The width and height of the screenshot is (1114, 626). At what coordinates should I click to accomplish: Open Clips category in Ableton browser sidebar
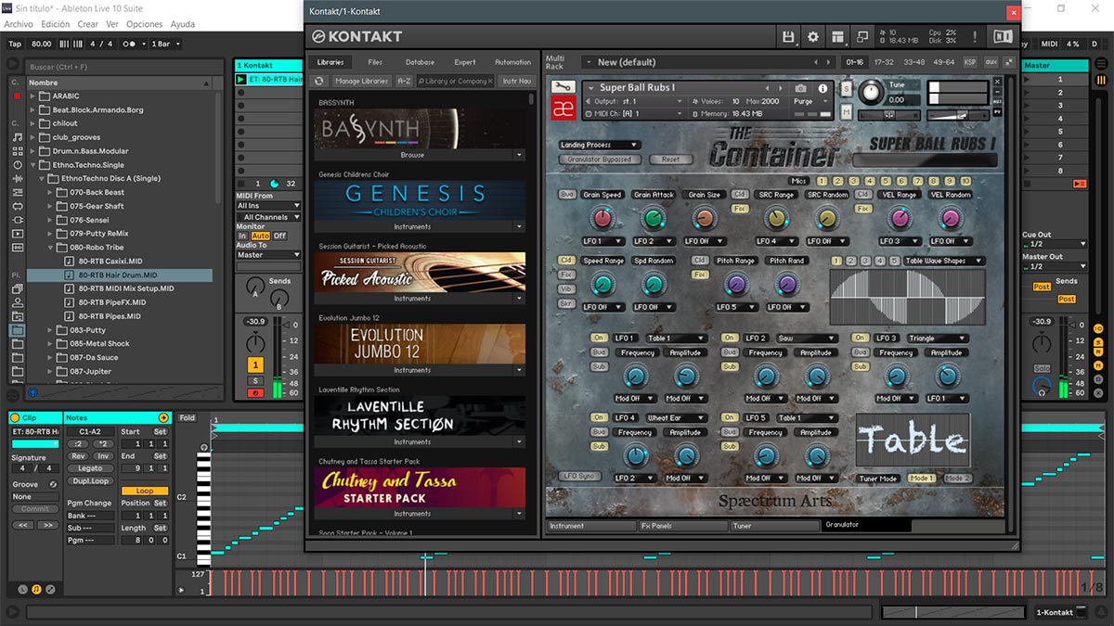tap(17, 234)
